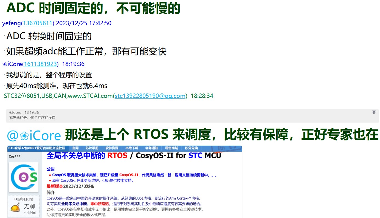This screenshot has height=218, width=380.
Task: Click the gray quoted message block from iCore 18:19:36
Action: (192, 115)
